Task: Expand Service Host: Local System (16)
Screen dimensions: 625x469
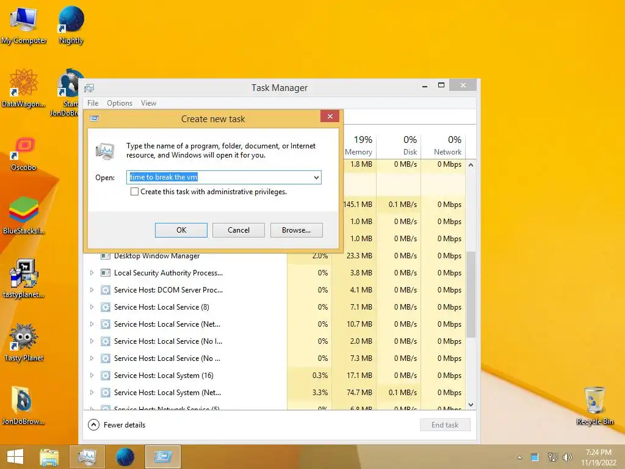Action: [x=92, y=376]
